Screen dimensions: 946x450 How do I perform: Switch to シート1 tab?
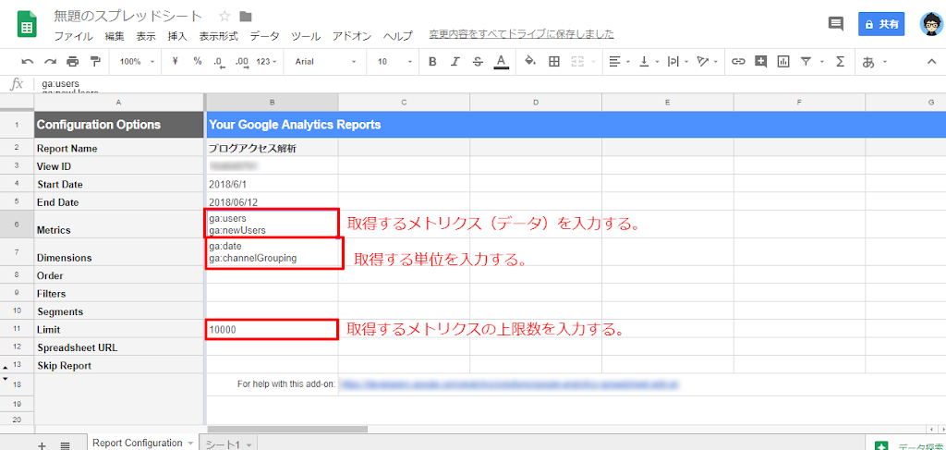coord(227,444)
